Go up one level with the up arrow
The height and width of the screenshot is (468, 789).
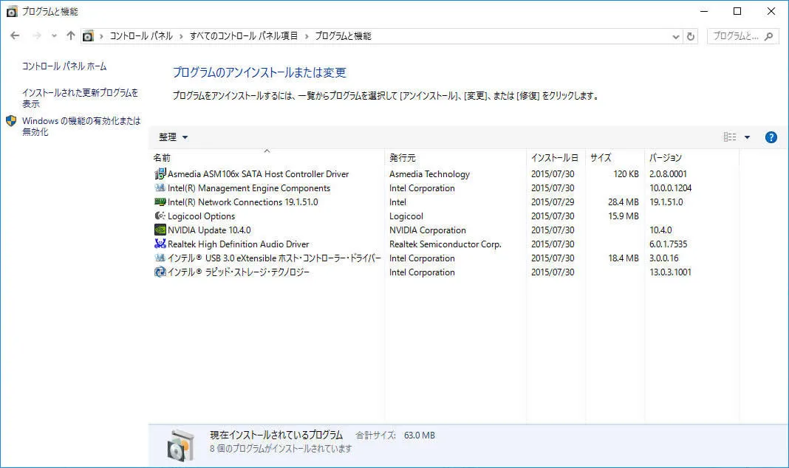point(70,35)
